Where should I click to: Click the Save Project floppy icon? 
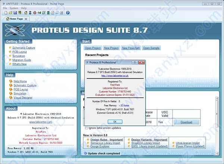pos(15,13)
